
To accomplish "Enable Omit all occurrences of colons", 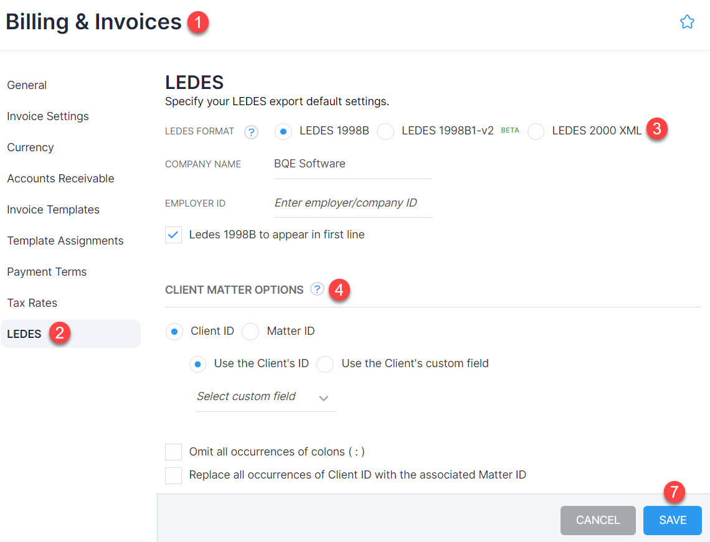I will [173, 452].
